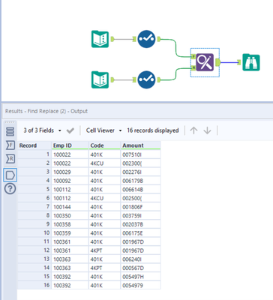The height and width of the screenshot is (300, 273).
Task: Click the 16 records displayed label
Action: (153, 130)
